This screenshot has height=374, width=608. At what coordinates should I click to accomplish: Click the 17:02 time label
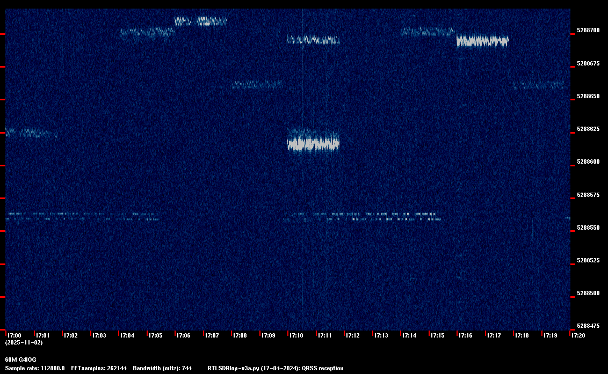[70, 335]
